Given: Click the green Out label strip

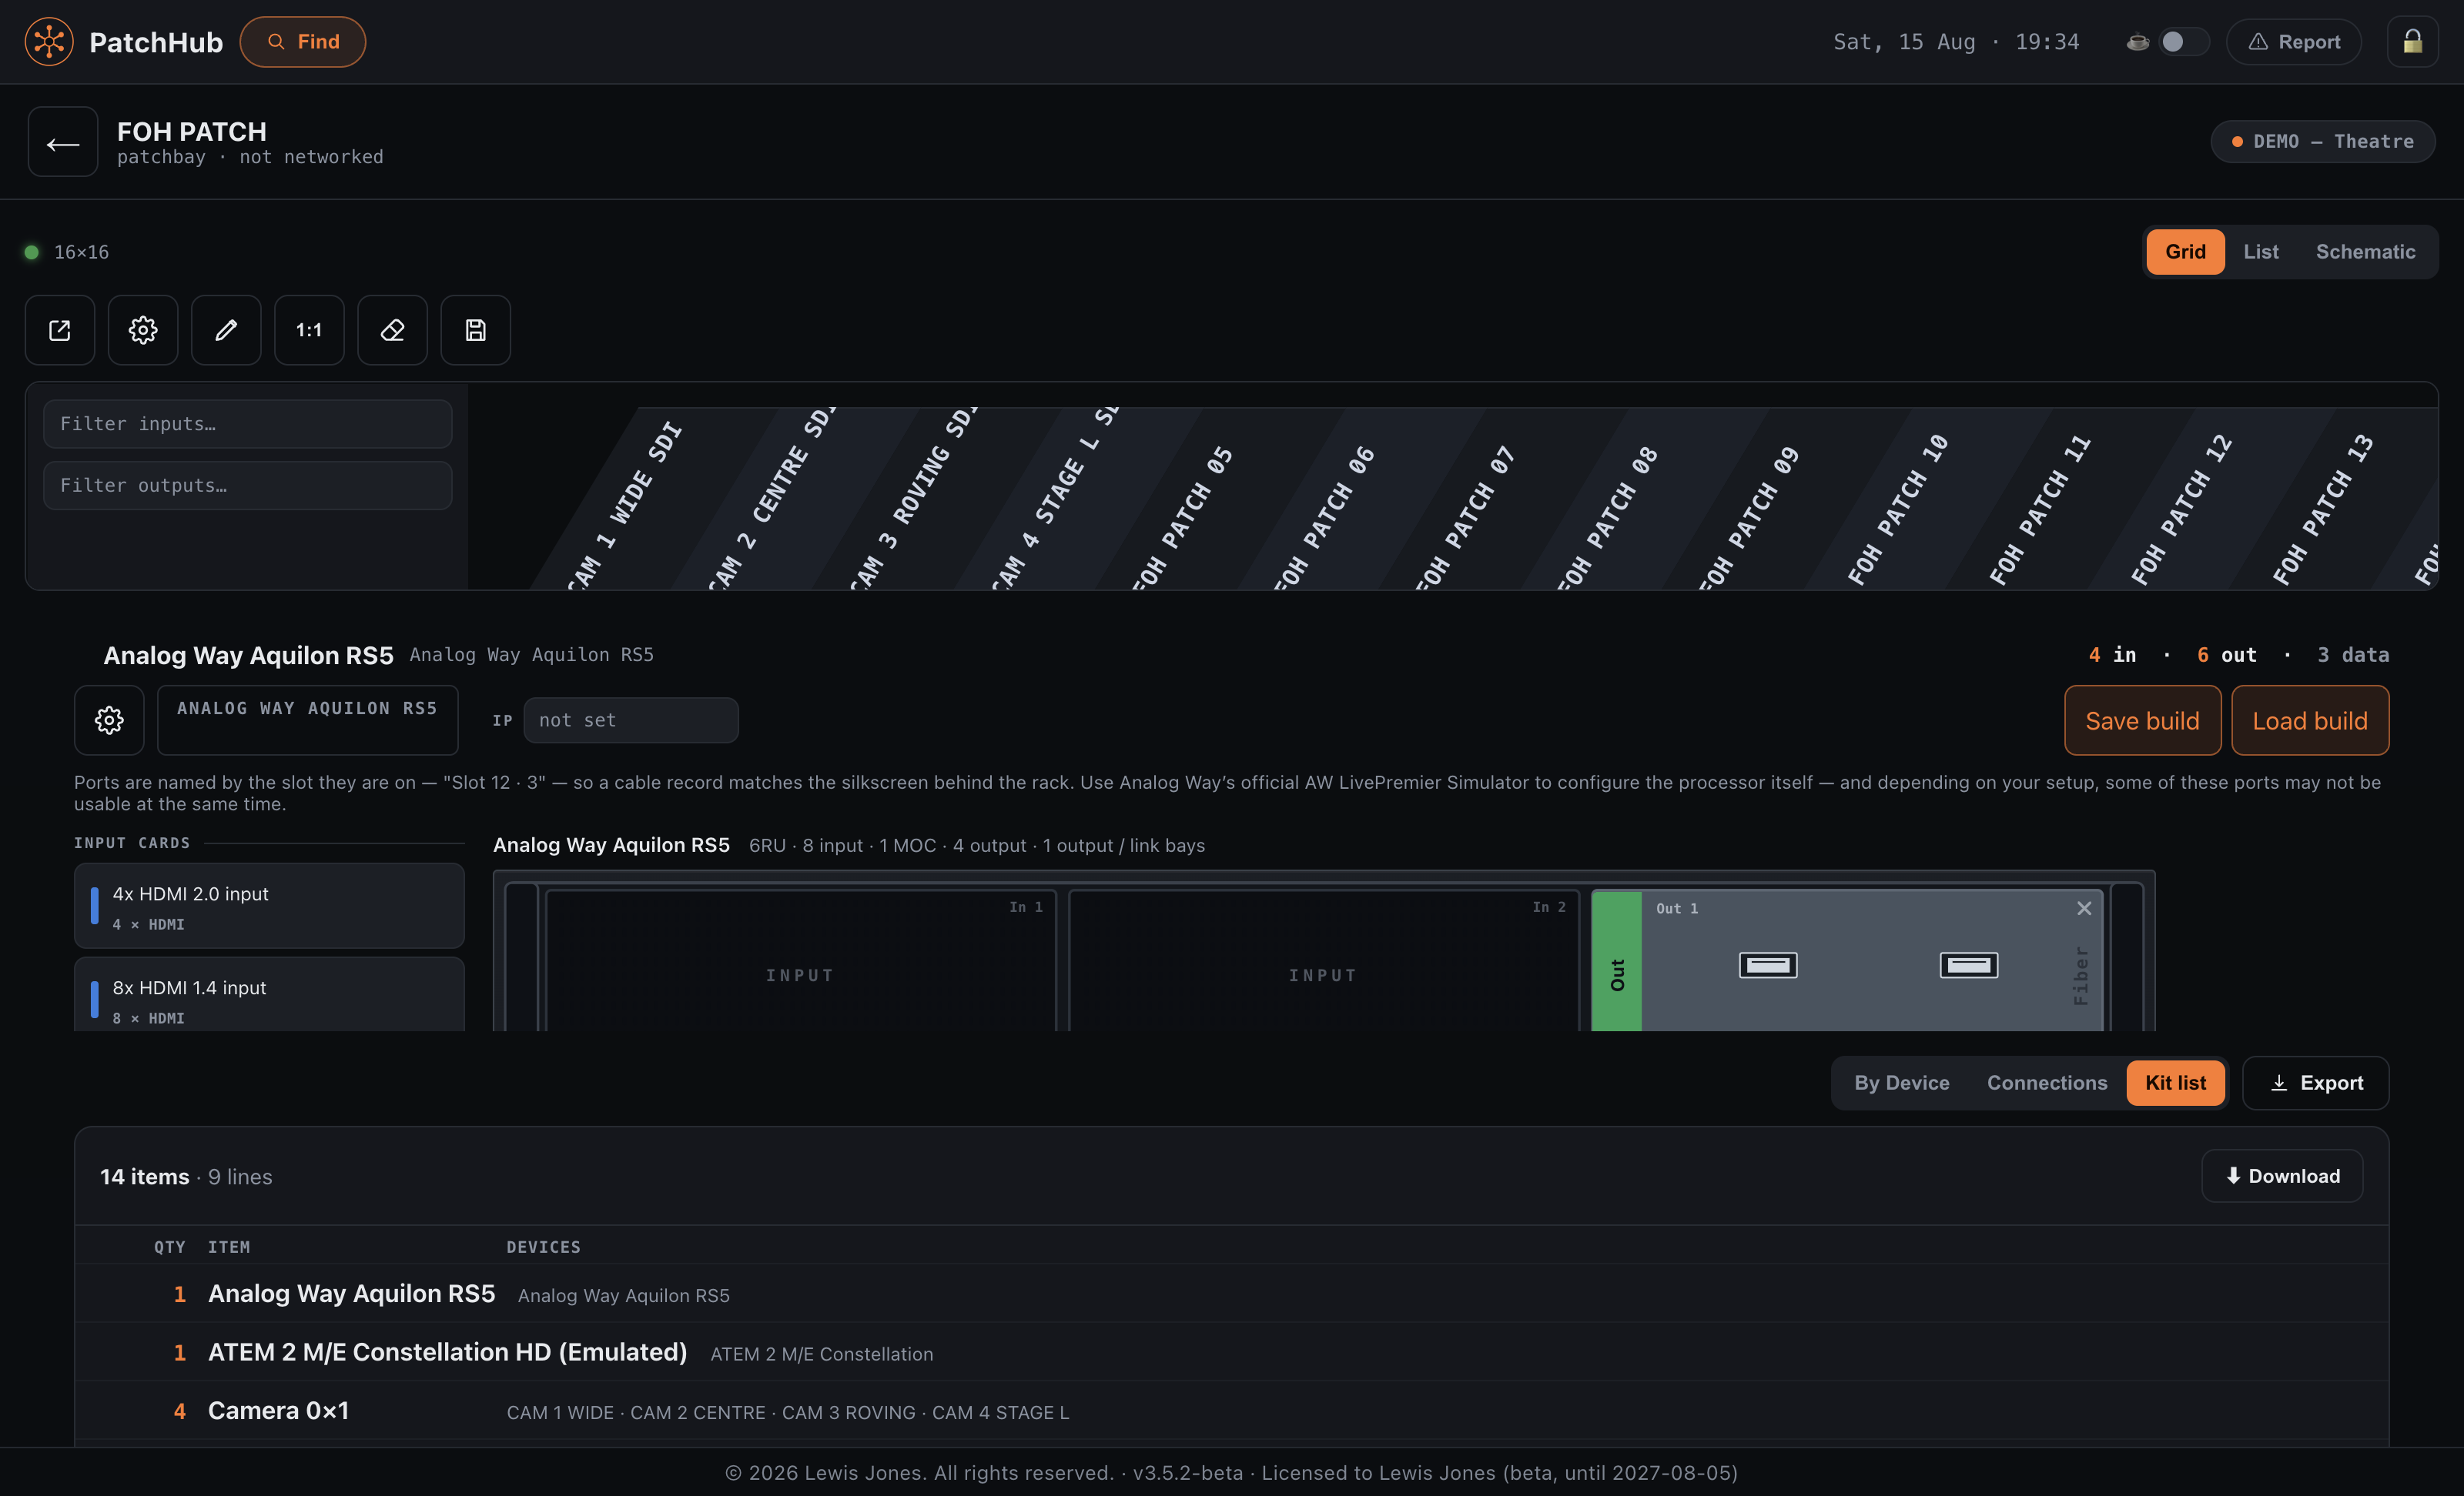Looking at the screenshot, I should 1617,961.
